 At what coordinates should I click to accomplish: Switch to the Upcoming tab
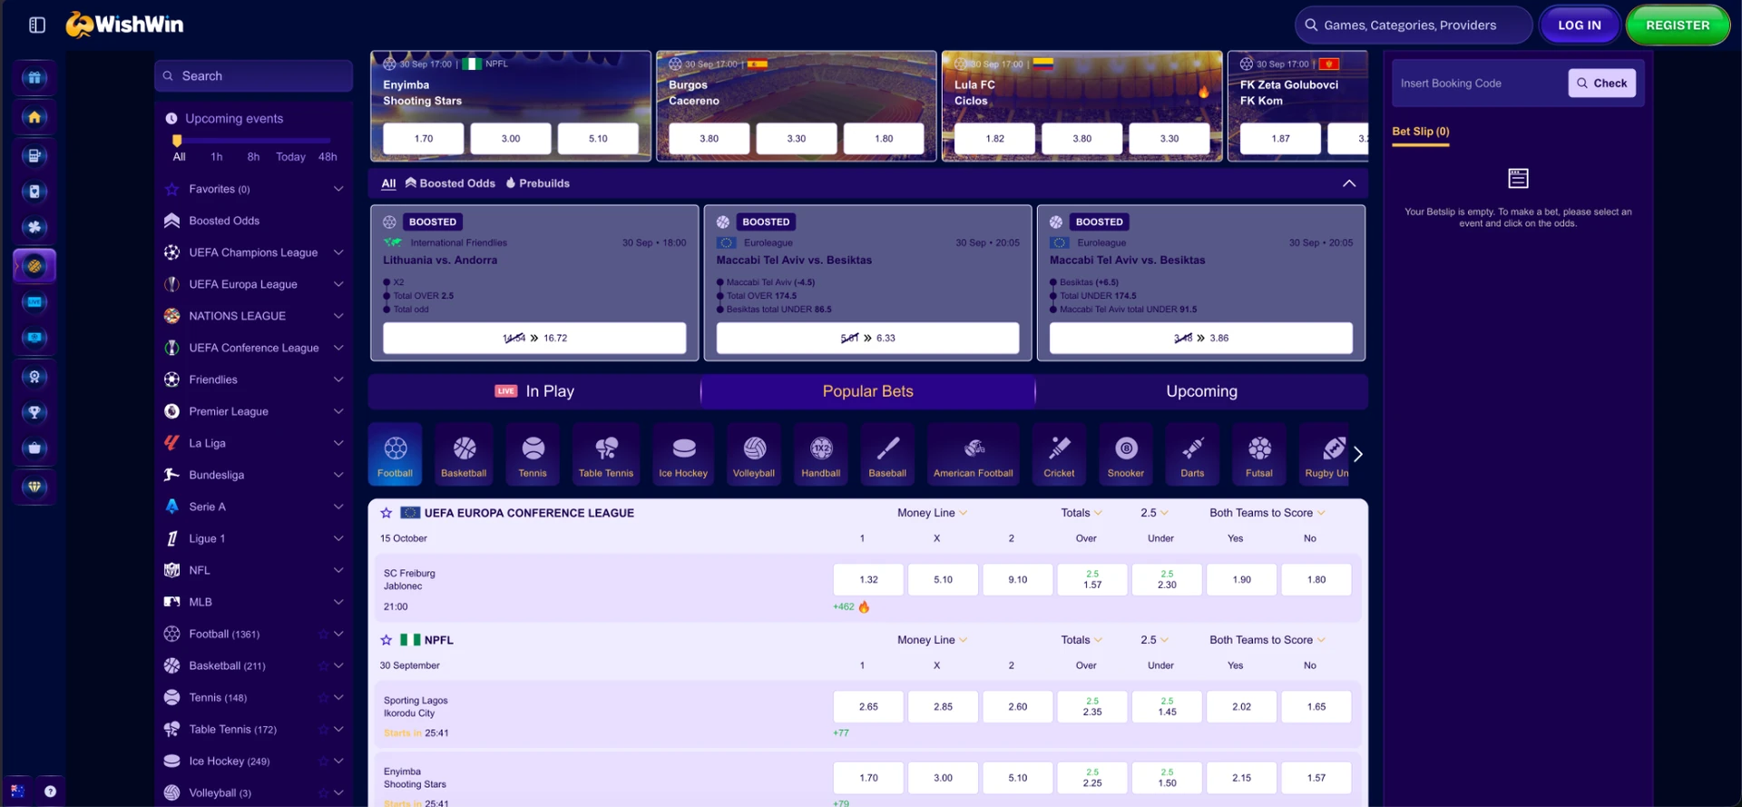(1201, 391)
